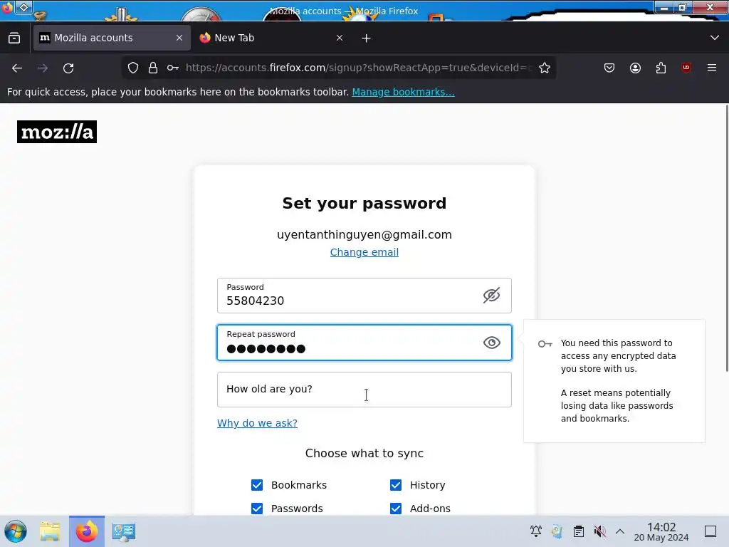This screenshot has height=547, width=729.
Task: Open tracking protection shield icon
Action: pos(133,68)
